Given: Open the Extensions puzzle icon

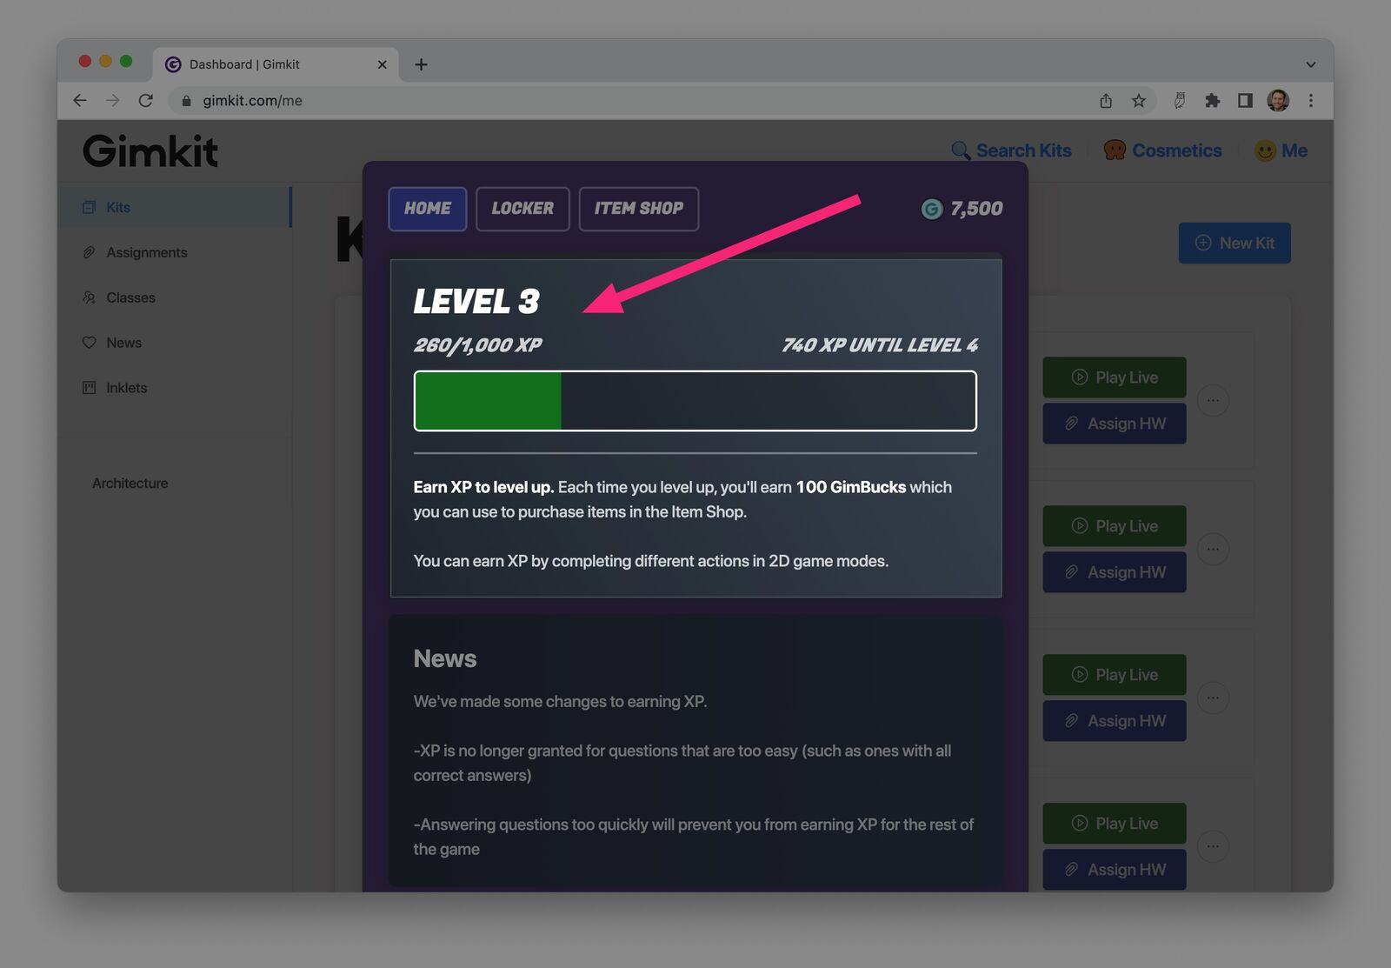Looking at the screenshot, I should point(1212,101).
